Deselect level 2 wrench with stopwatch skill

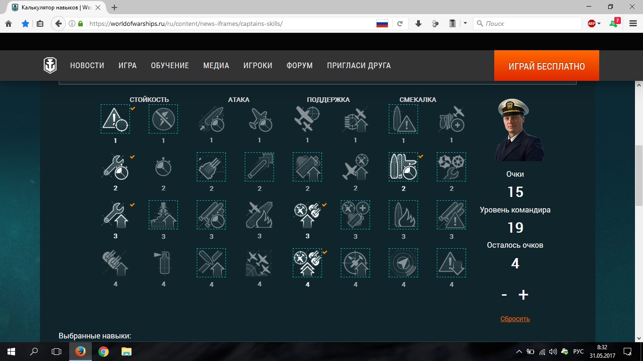click(115, 167)
